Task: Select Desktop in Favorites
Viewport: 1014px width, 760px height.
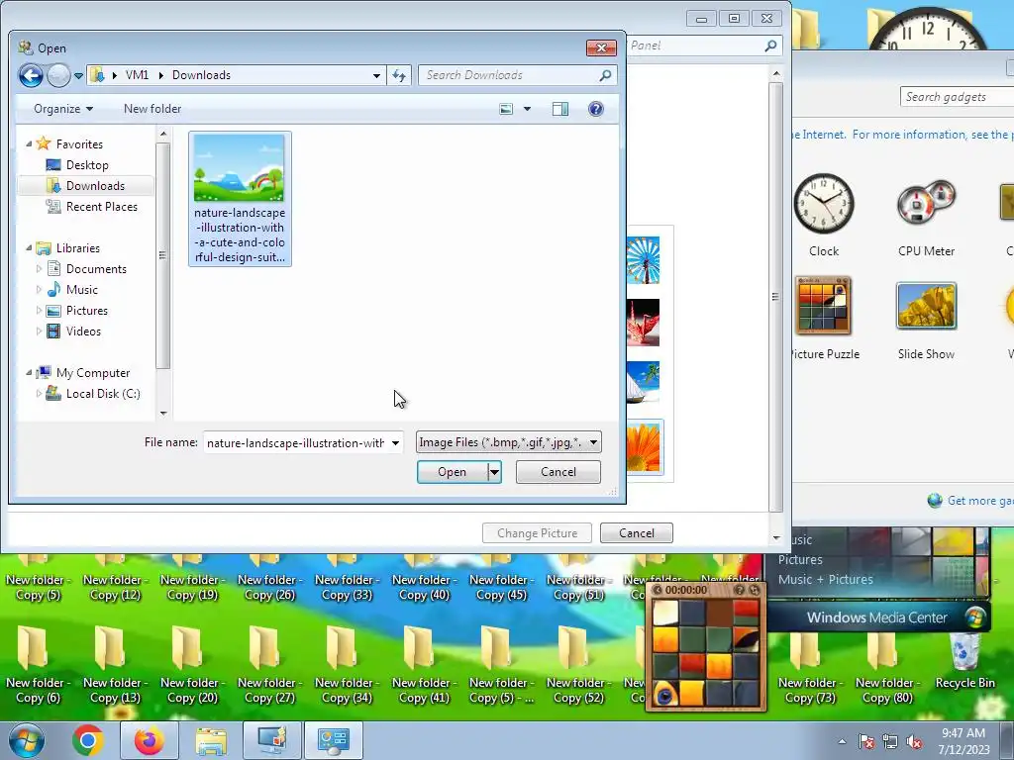Action: point(87,165)
